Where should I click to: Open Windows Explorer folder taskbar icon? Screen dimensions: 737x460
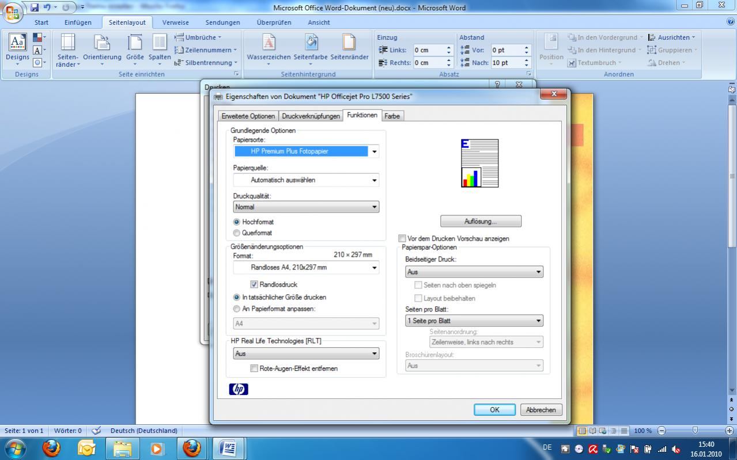[x=122, y=448]
